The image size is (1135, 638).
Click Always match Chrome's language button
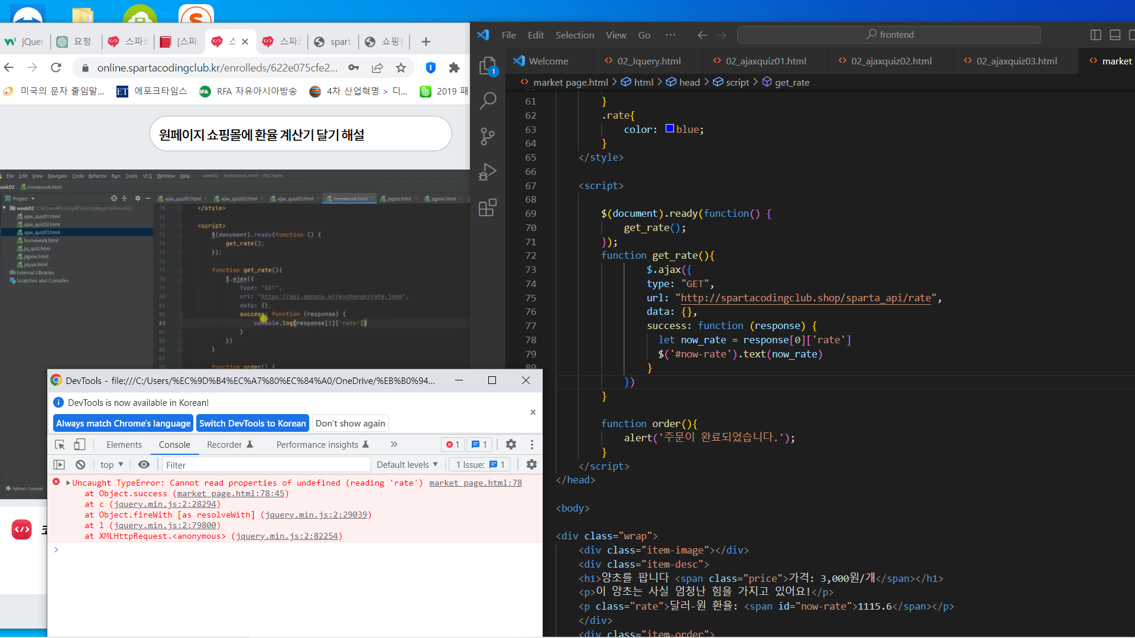123,423
